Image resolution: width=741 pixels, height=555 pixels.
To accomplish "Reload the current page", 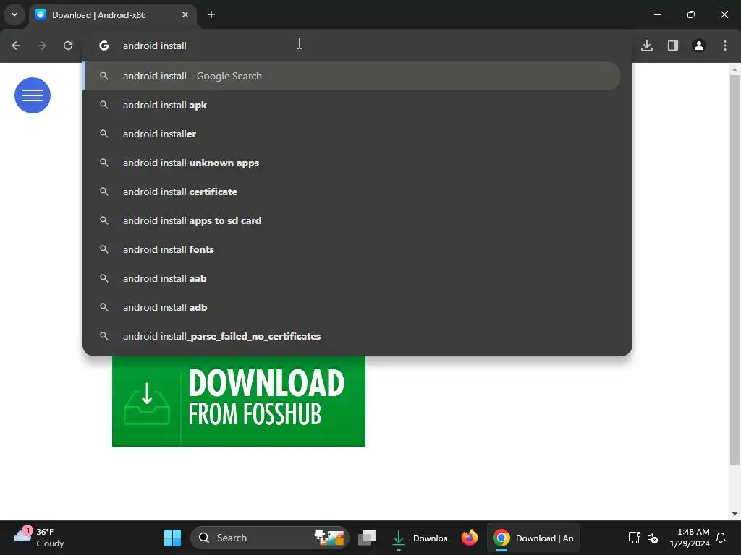I will click(x=68, y=46).
